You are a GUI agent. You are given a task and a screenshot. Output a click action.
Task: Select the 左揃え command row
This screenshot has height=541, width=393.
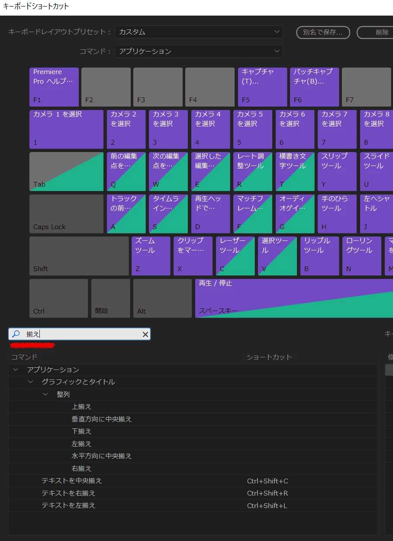193,444
